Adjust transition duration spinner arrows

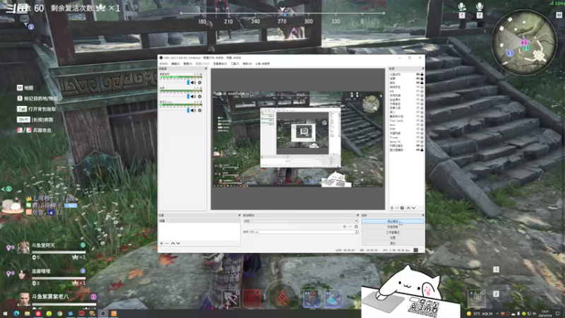(x=357, y=232)
